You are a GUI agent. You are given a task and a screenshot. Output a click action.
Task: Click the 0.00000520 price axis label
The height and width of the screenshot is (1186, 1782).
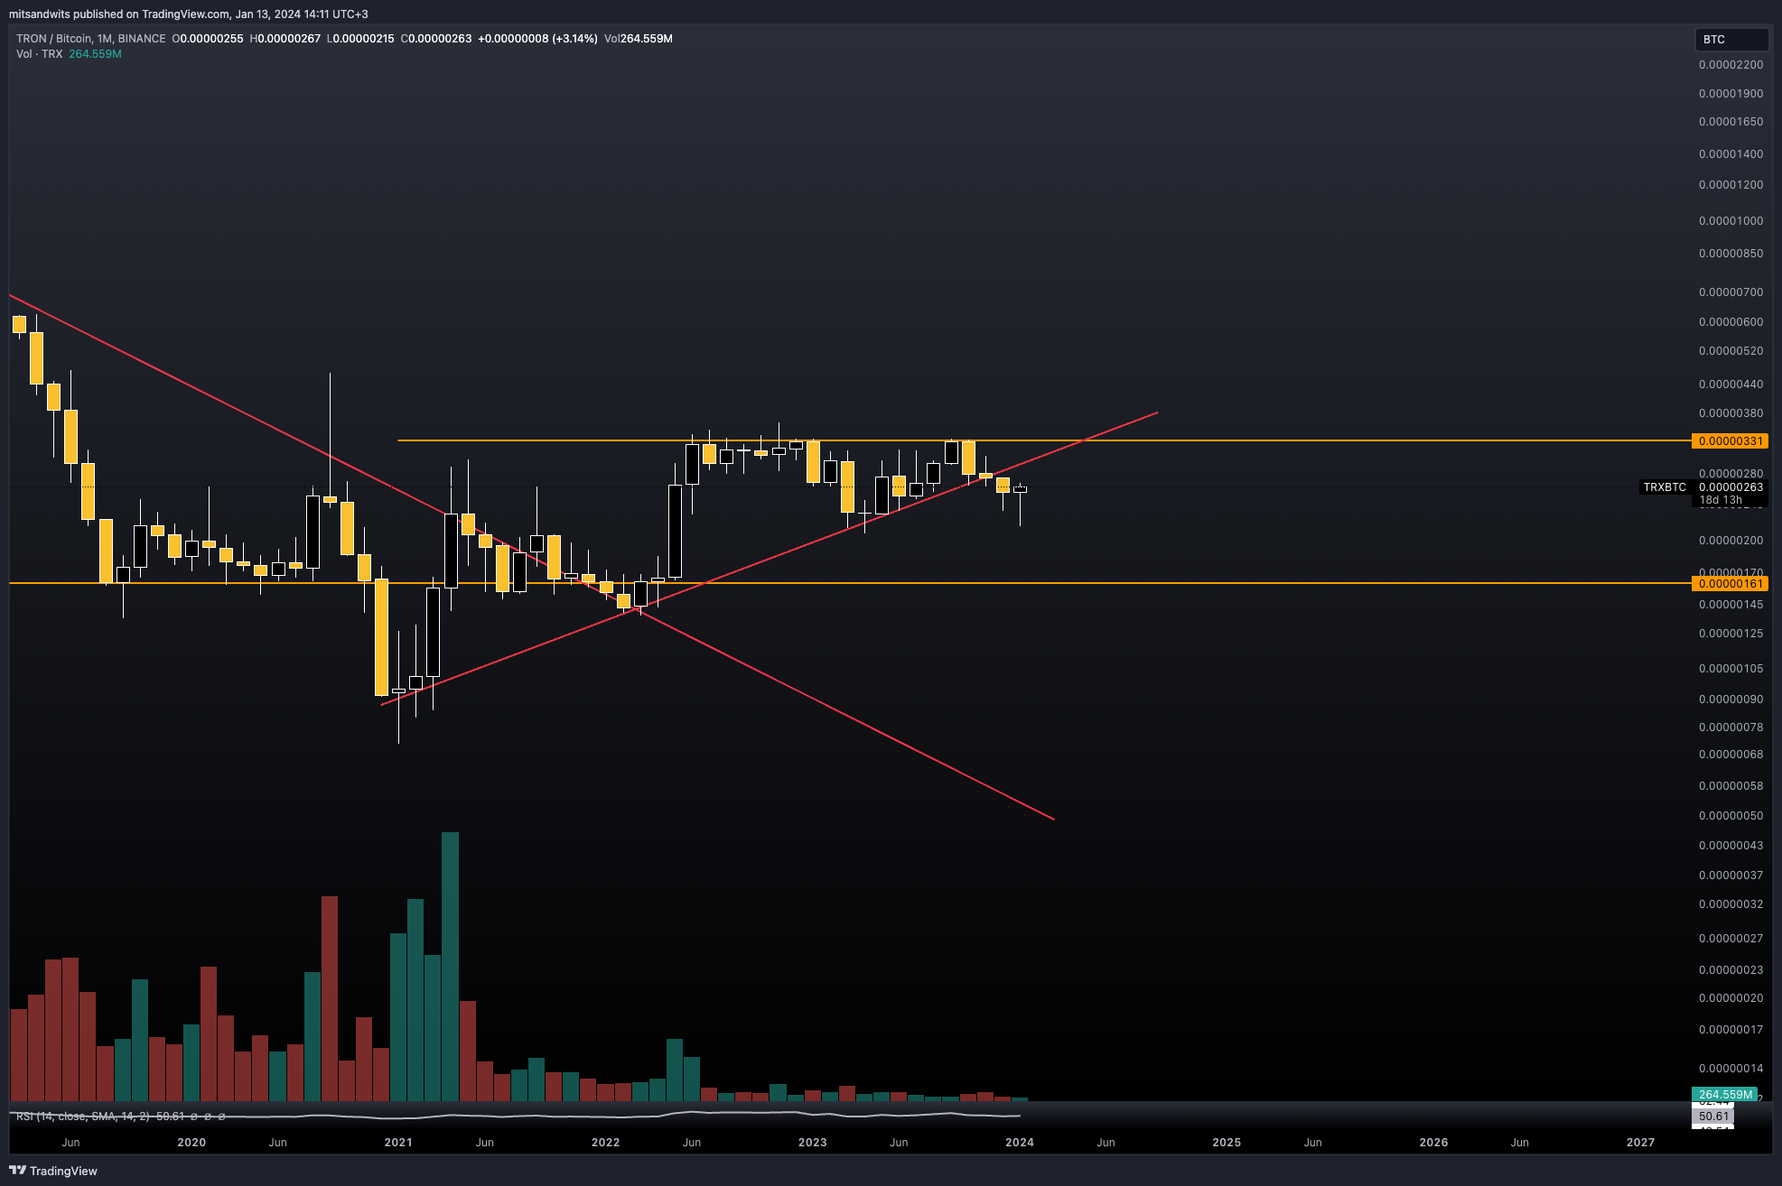point(1731,351)
